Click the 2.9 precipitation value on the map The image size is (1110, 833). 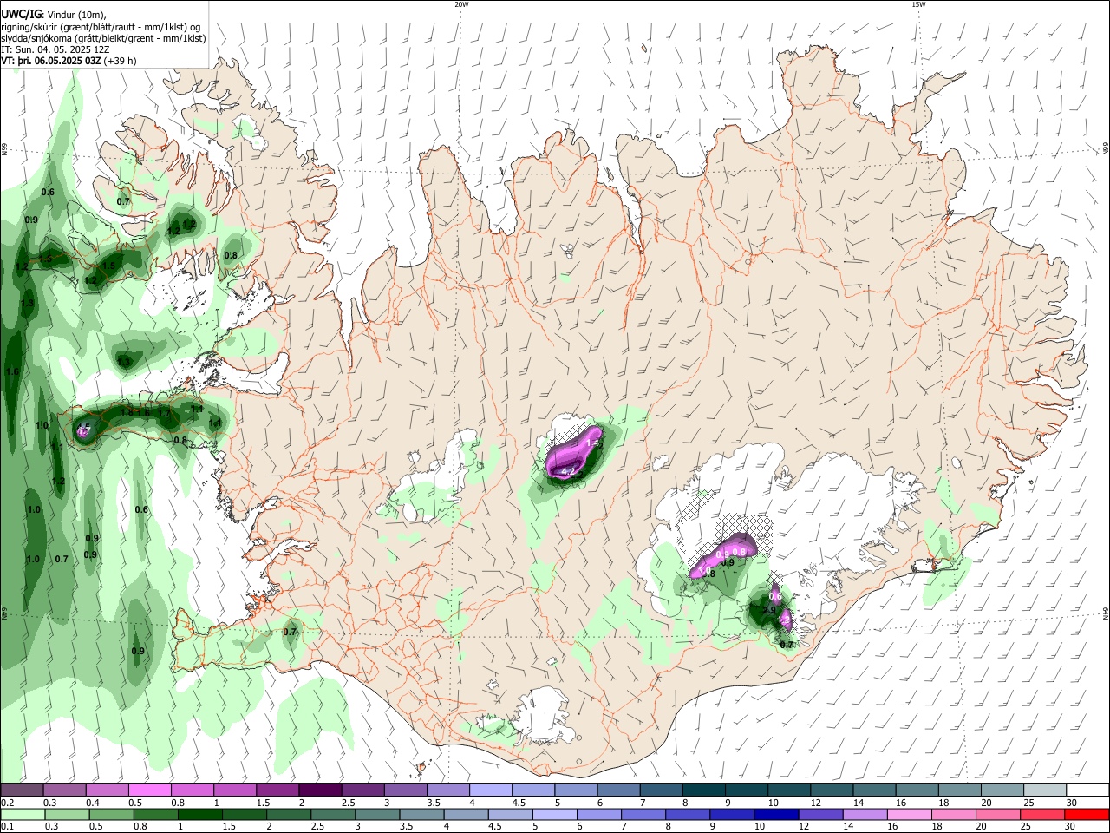pyautogui.click(x=768, y=610)
